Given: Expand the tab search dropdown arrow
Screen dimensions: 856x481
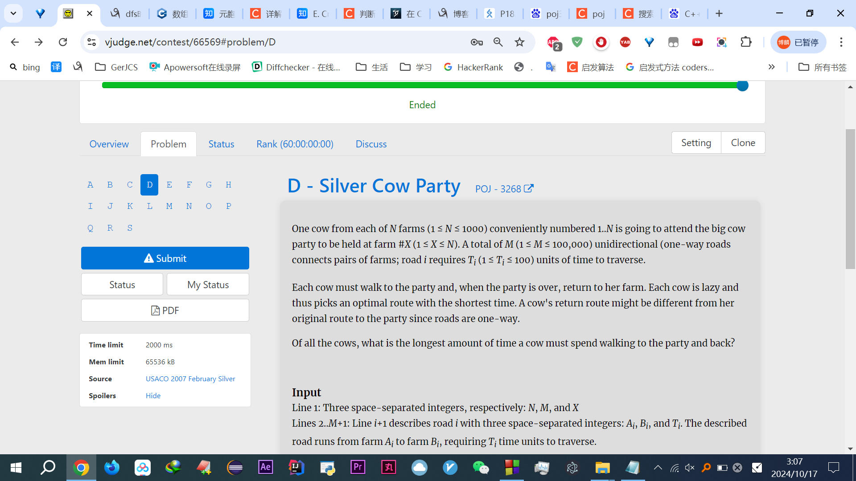Looking at the screenshot, I should point(13,13).
